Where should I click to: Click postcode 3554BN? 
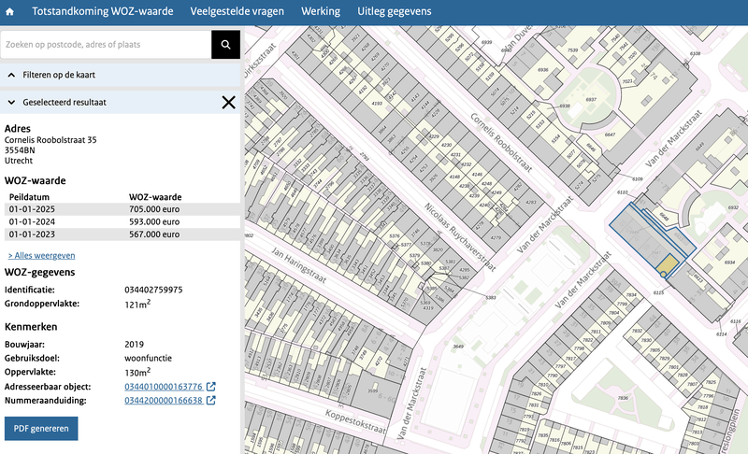(20, 150)
